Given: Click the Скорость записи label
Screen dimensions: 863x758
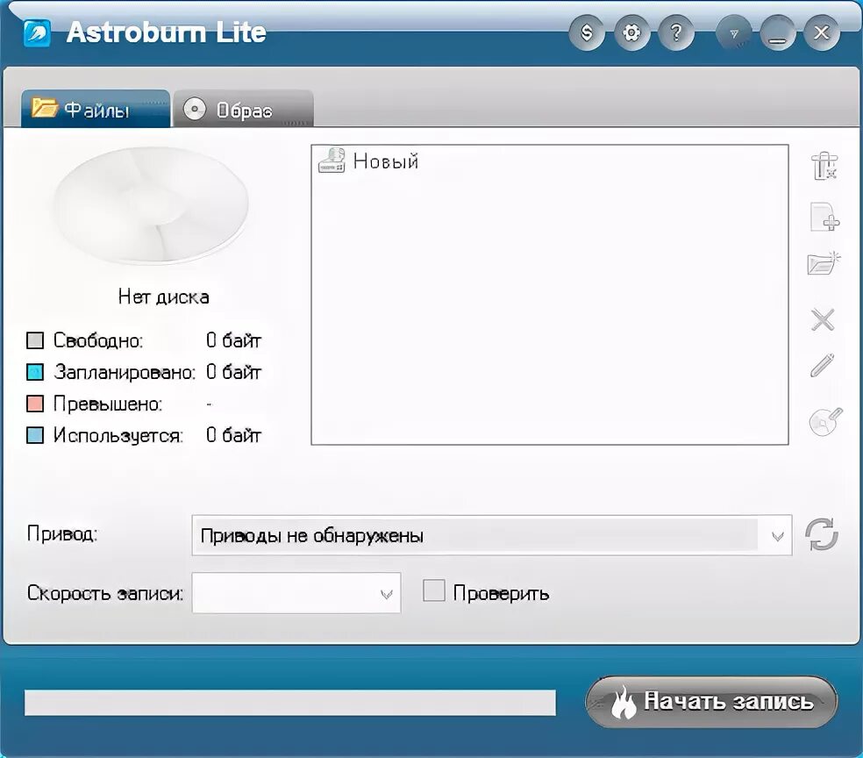Looking at the screenshot, I should (x=105, y=593).
